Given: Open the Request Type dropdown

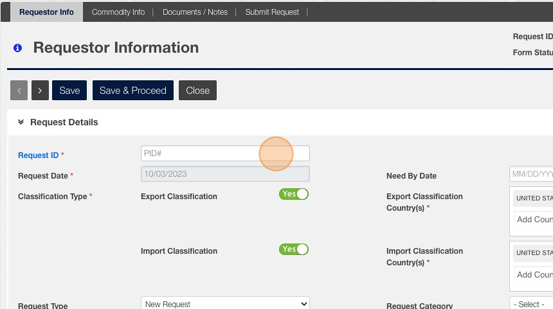Looking at the screenshot, I should (225, 303).
